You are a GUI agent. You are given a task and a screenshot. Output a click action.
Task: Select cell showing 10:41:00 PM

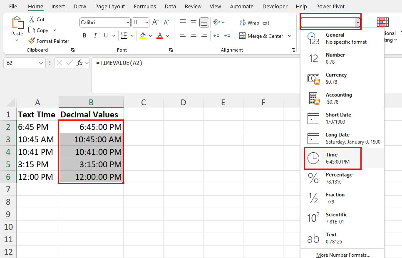click(x=91, y=152)
